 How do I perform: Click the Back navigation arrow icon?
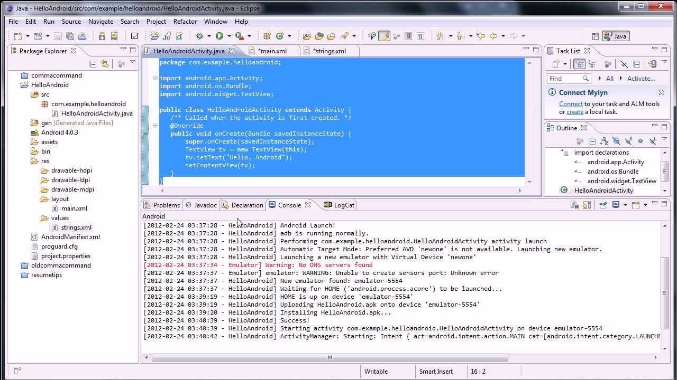point(493,36)
